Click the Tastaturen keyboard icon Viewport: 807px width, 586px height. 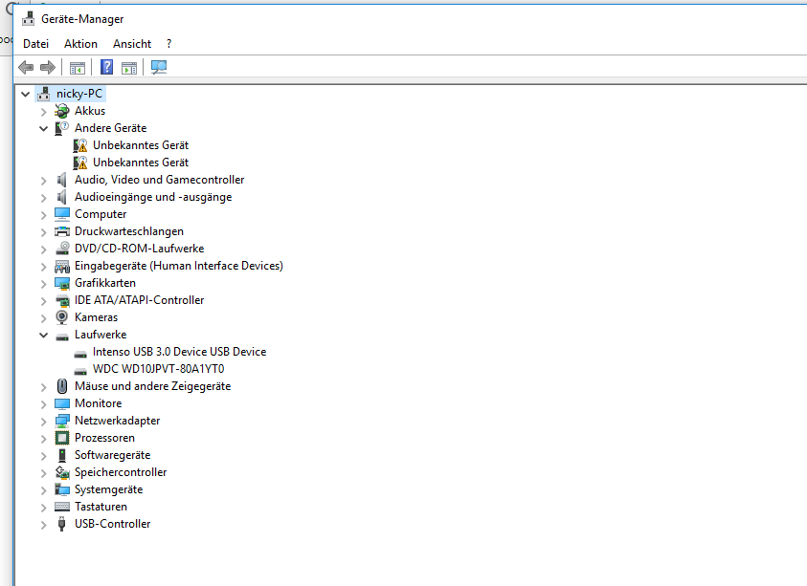[62, 507]
